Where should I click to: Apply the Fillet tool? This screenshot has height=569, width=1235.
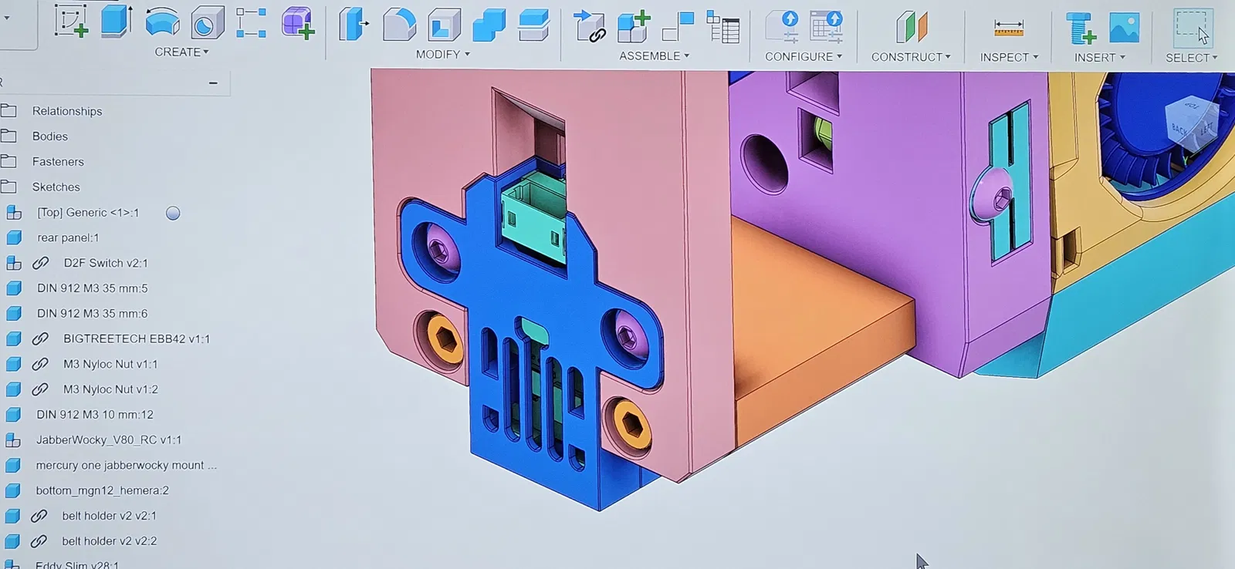tap(399, 24)
